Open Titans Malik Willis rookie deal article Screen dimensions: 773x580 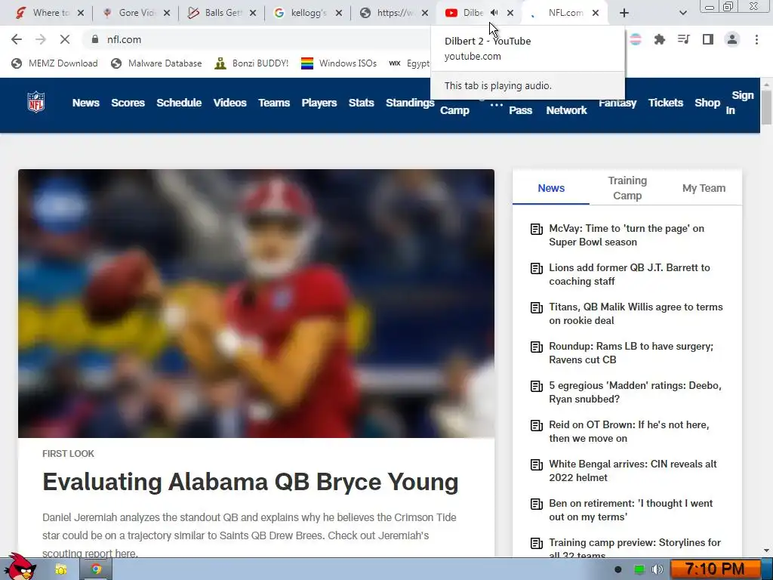(636, 313)
